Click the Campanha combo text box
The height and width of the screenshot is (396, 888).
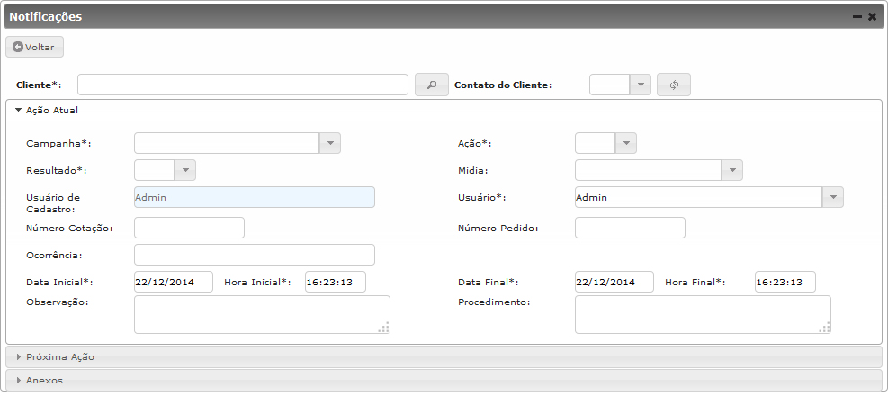tap(227, 143)
